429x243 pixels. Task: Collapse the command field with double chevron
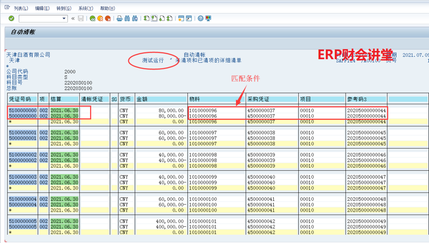[73, 18]
